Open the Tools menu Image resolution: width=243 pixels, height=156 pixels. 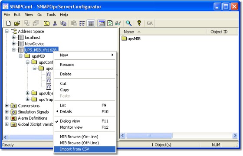tap(51, 15)
